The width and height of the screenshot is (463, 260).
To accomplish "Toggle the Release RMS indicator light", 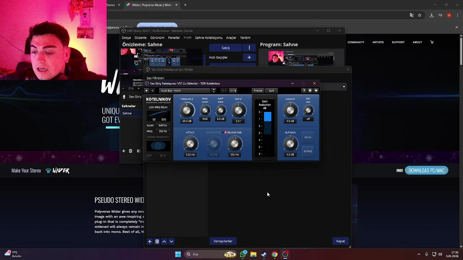I will point(225,133).
